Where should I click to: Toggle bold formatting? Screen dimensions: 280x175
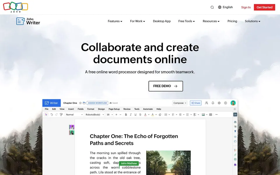[x=126, y=115]
